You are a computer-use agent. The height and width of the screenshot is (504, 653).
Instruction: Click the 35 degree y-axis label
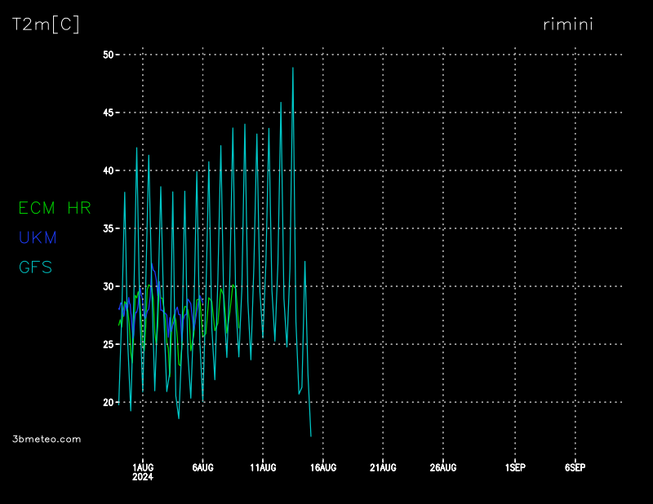pos(109,228)
